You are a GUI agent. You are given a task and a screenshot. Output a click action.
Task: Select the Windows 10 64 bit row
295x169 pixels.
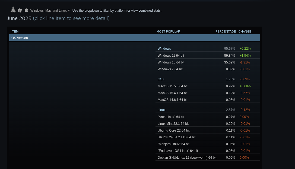point(208,62)
